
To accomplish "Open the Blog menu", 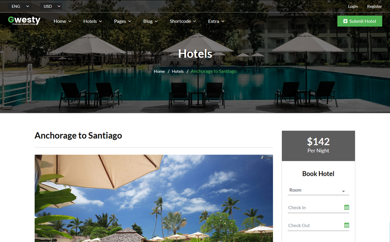I will click(x=150, y=21).
